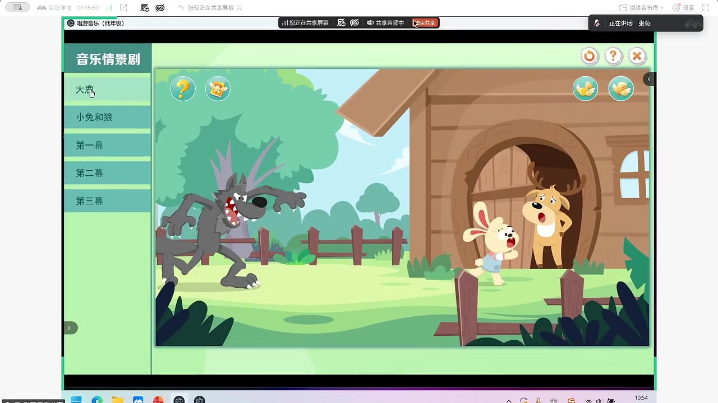Click the muted microphone icon beside 正在讲话
The image size is (718, 403).
597,23
